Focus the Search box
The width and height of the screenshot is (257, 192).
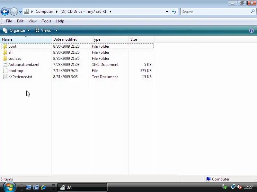(x=215, y=12)
